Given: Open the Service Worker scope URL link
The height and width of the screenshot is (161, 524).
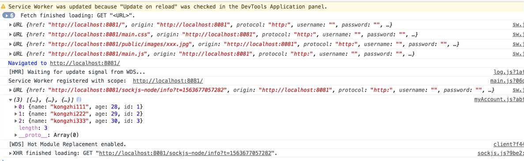Looking at the screenshot, I should [x=168, y=81].
